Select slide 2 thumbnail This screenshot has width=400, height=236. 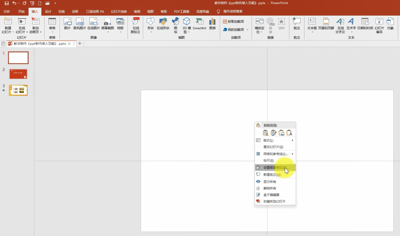(18, 74)
